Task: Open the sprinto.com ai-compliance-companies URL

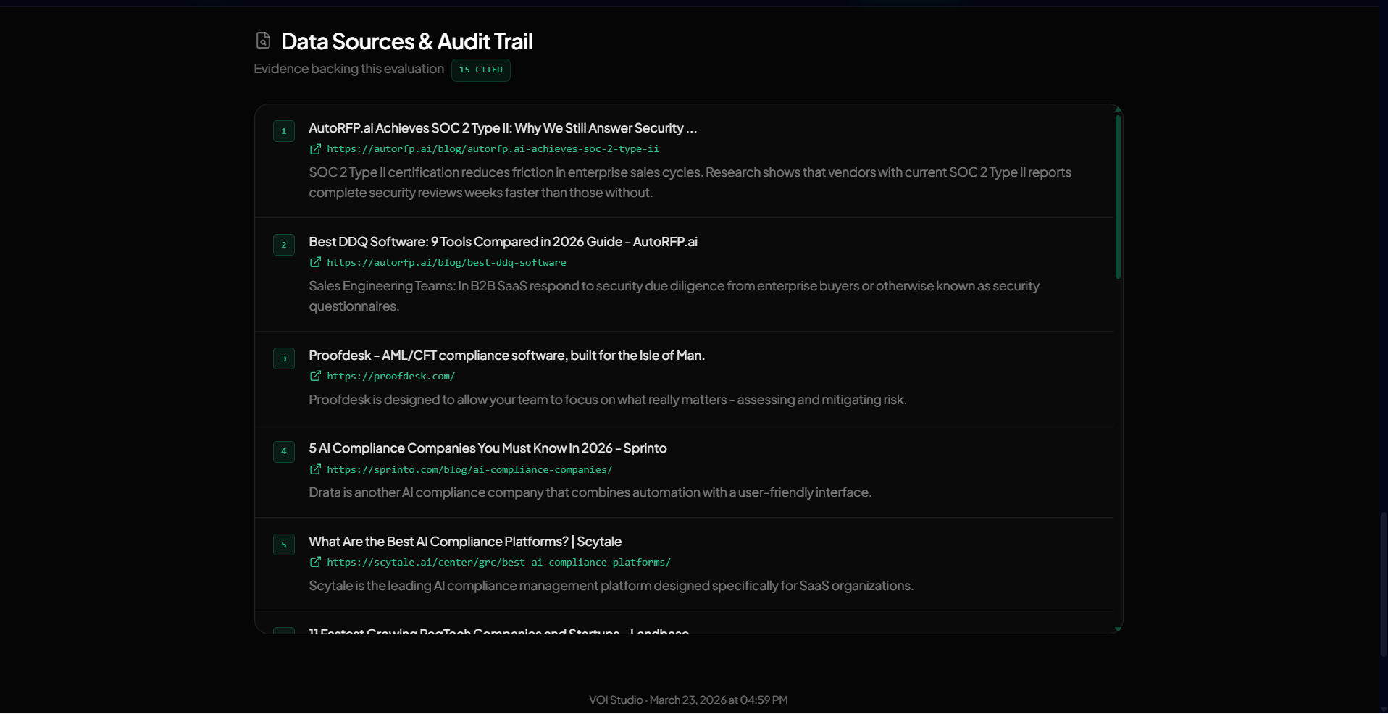Action: click(469, 470)
